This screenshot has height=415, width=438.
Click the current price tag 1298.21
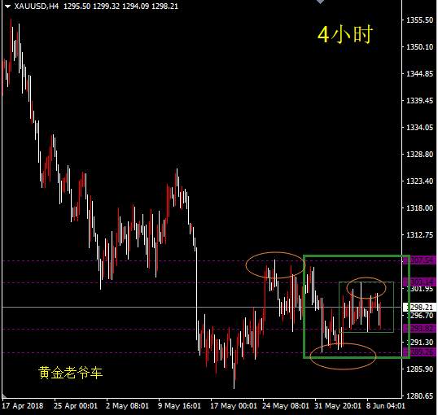point(420,308)
